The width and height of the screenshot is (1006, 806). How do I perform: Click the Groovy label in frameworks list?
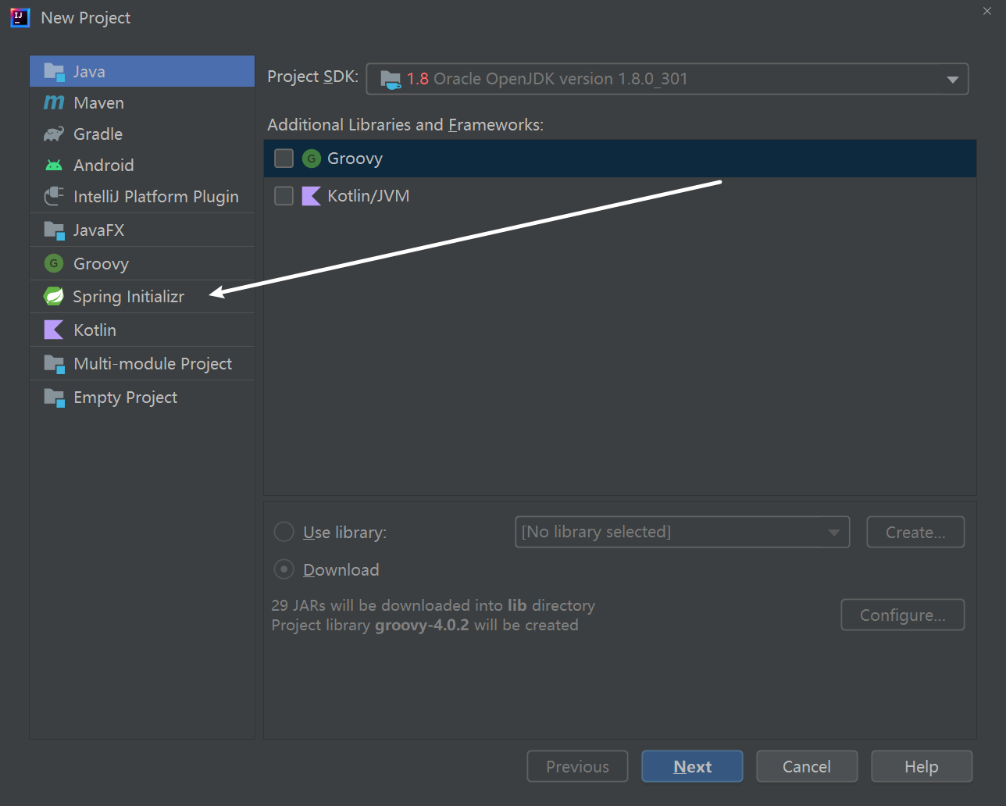[x=355, y=159]
